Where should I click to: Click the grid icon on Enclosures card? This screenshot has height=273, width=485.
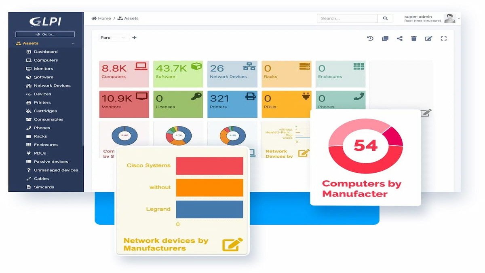point(358,66)
